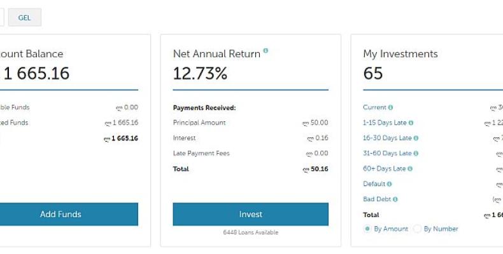Open the info icon next to Bad Debt
The height and width of the screenshot is (254, 503).
point(395,199)
